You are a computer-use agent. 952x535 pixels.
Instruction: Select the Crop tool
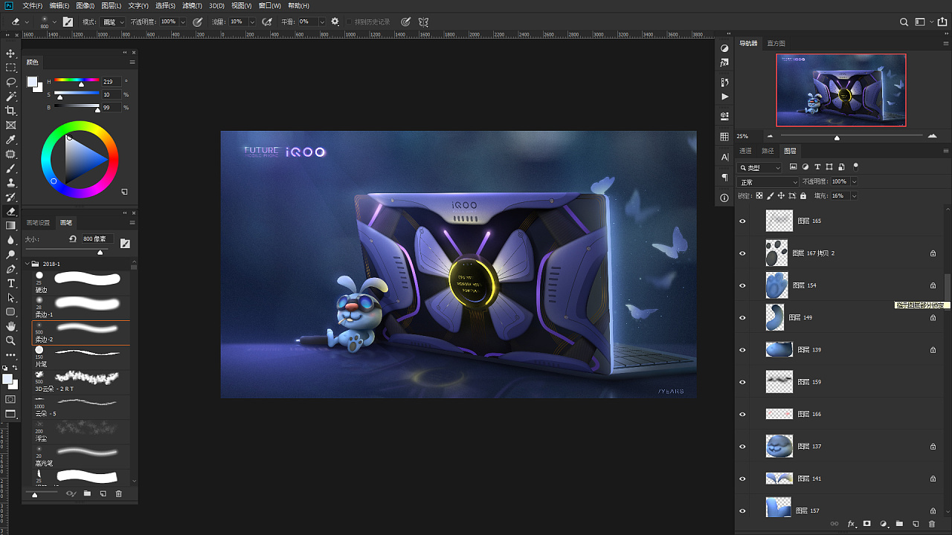pos(11,111)
